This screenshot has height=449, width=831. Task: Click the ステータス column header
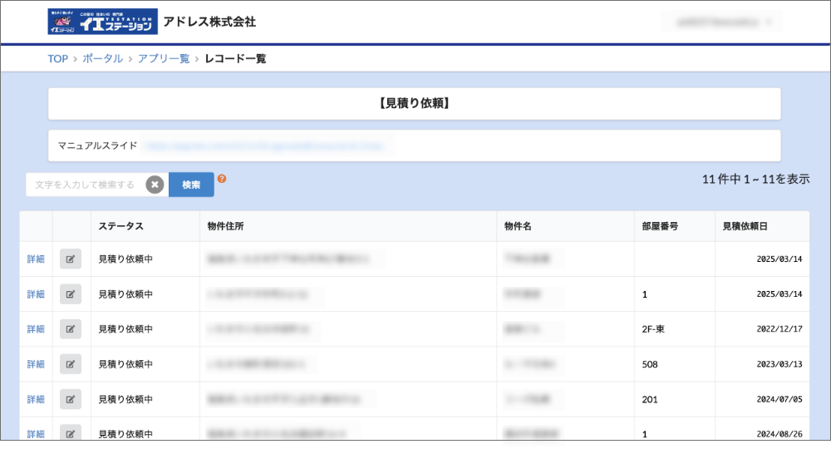tap(121, 226)
